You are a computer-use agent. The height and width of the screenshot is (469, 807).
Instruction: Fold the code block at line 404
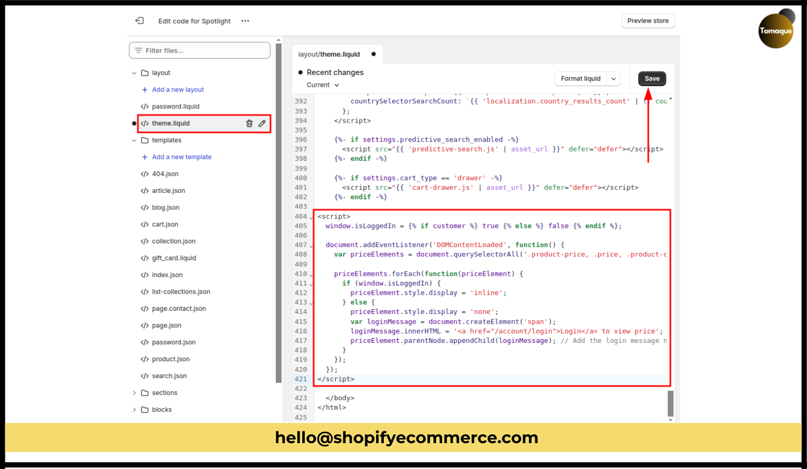pos(311,217)
